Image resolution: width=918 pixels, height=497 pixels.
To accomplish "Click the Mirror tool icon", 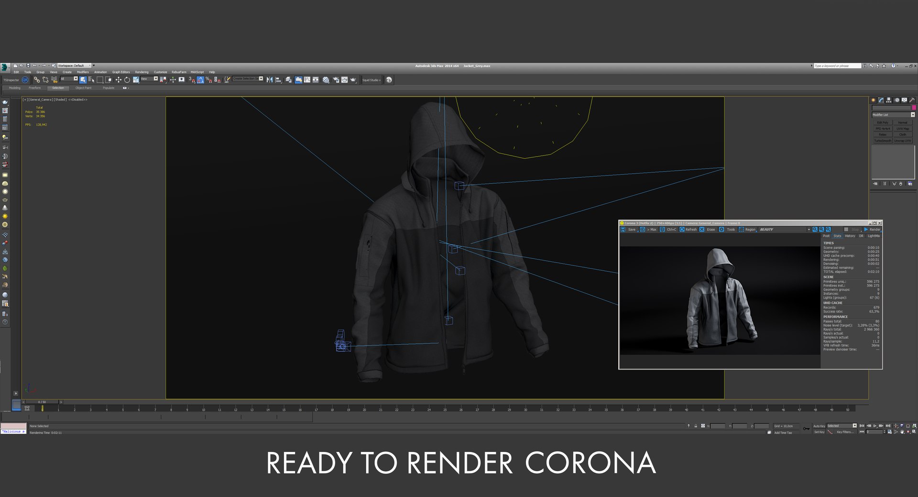I will click(269, 80).
